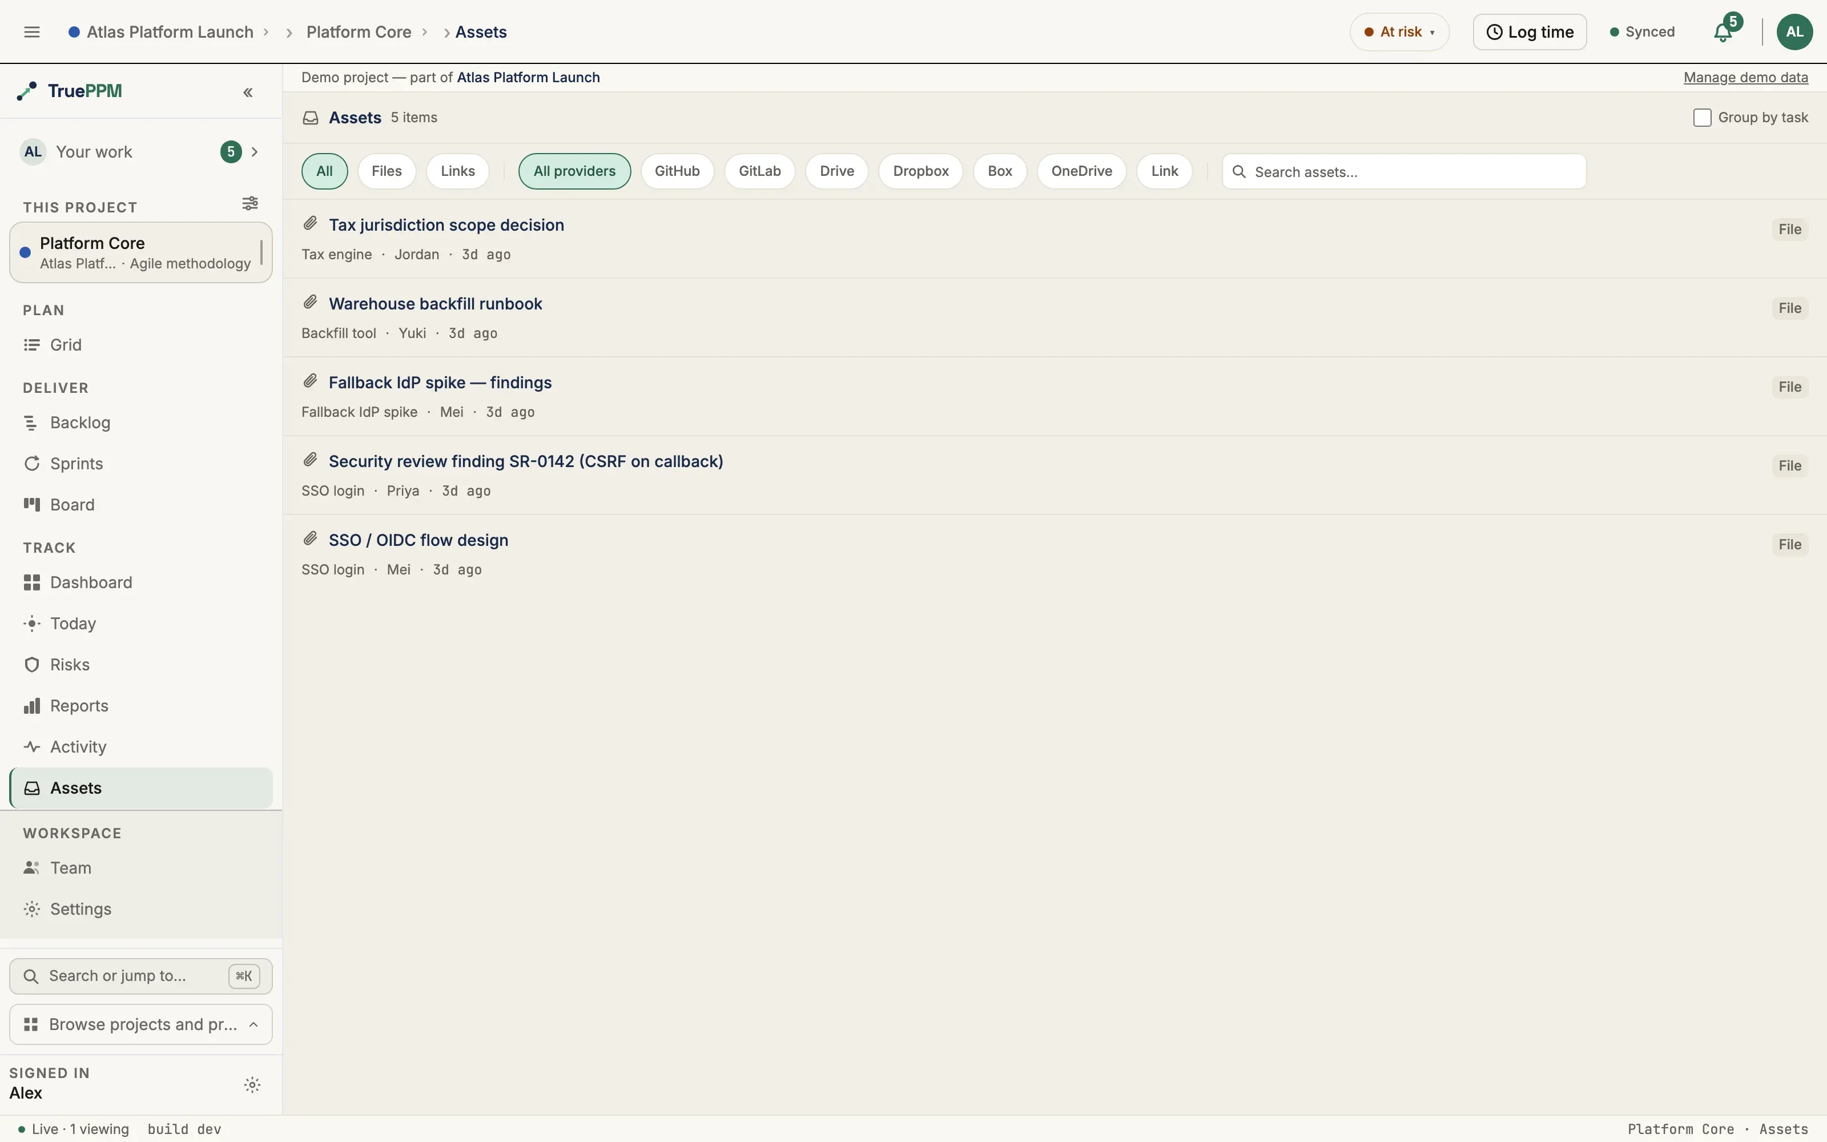Filter assets by Files
This screenshot has height=1142, width=1827.
[387, 171]
